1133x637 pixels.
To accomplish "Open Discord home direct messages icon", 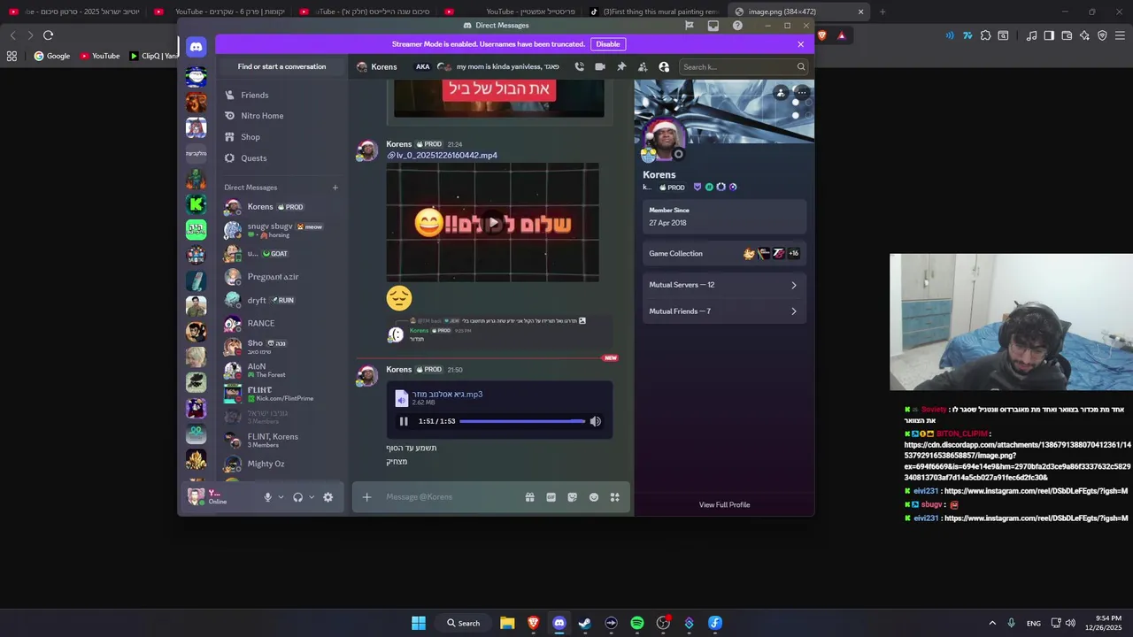I will [196, 47].
